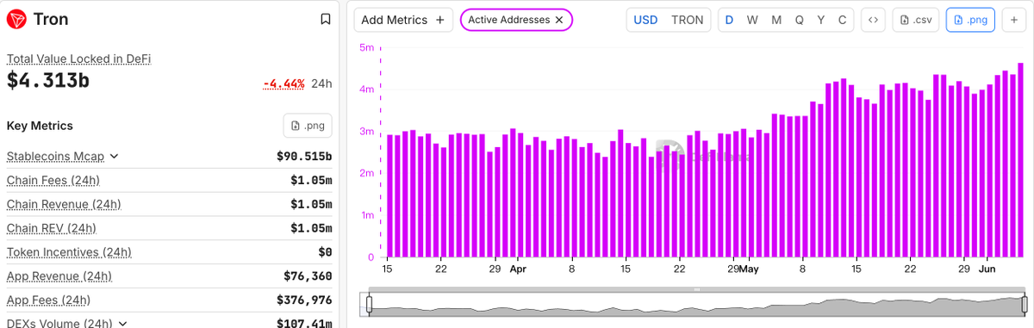The width and height of the screenshot is (1034, 328).
Task: Download chart data as .csv
Action: pos(915,20)
